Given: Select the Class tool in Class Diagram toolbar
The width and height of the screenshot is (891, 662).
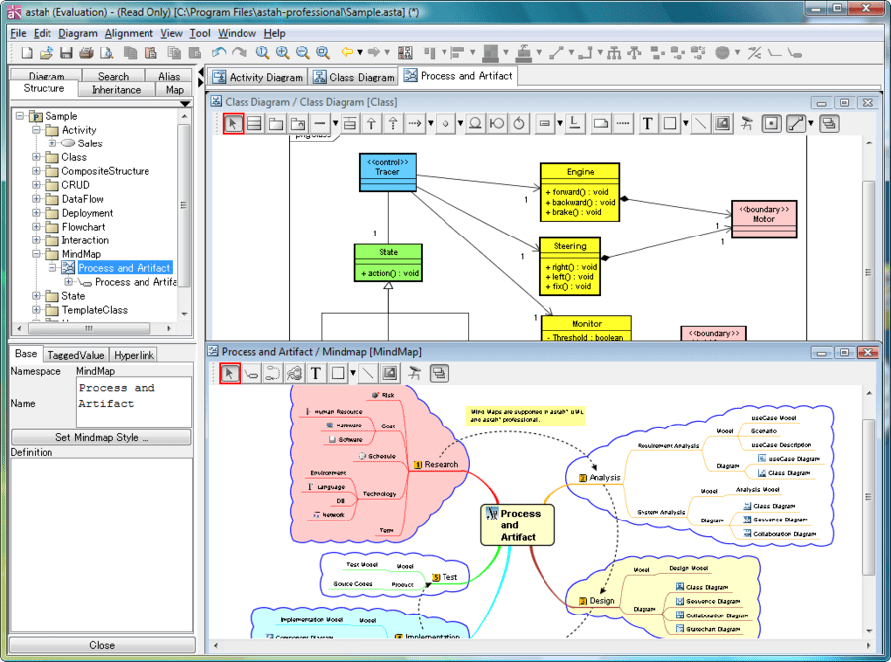Looking at the screenshot, I should (x=254, y=124).
